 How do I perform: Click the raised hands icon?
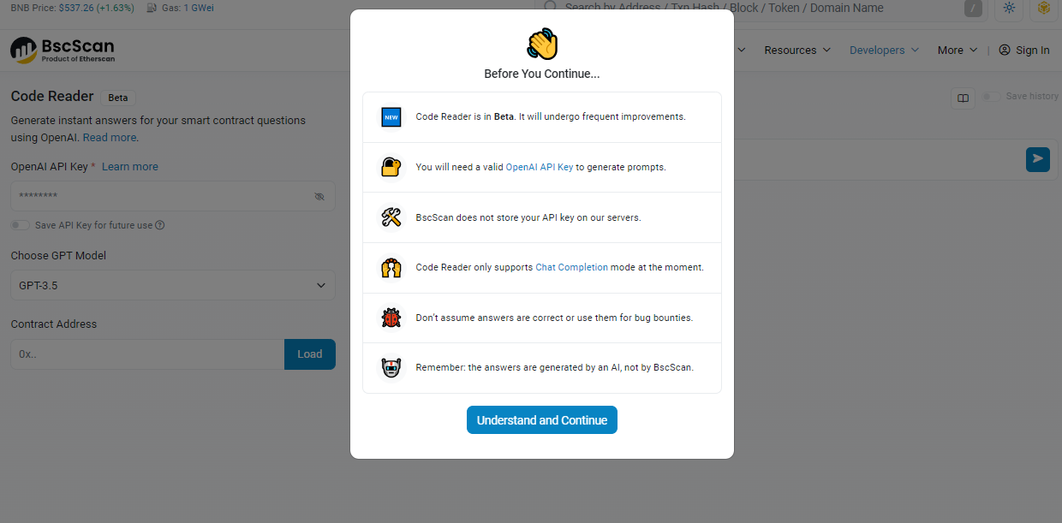[391, 267]
